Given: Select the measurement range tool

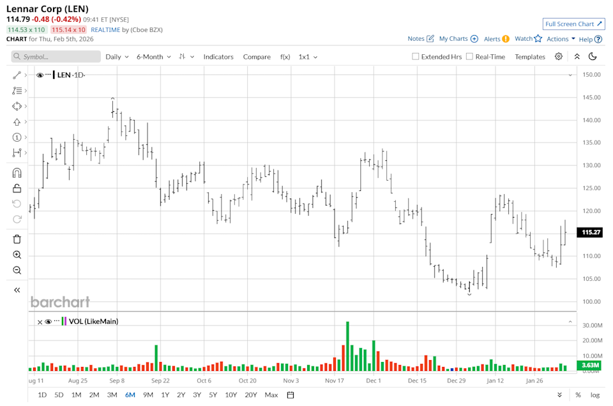Looking at the screenshot, I should tap(17, 153).
